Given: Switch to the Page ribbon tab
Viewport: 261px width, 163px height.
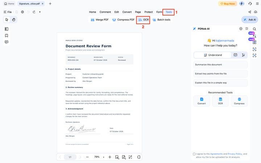Looking at the screenshot, I should click(x=138, y=12).
